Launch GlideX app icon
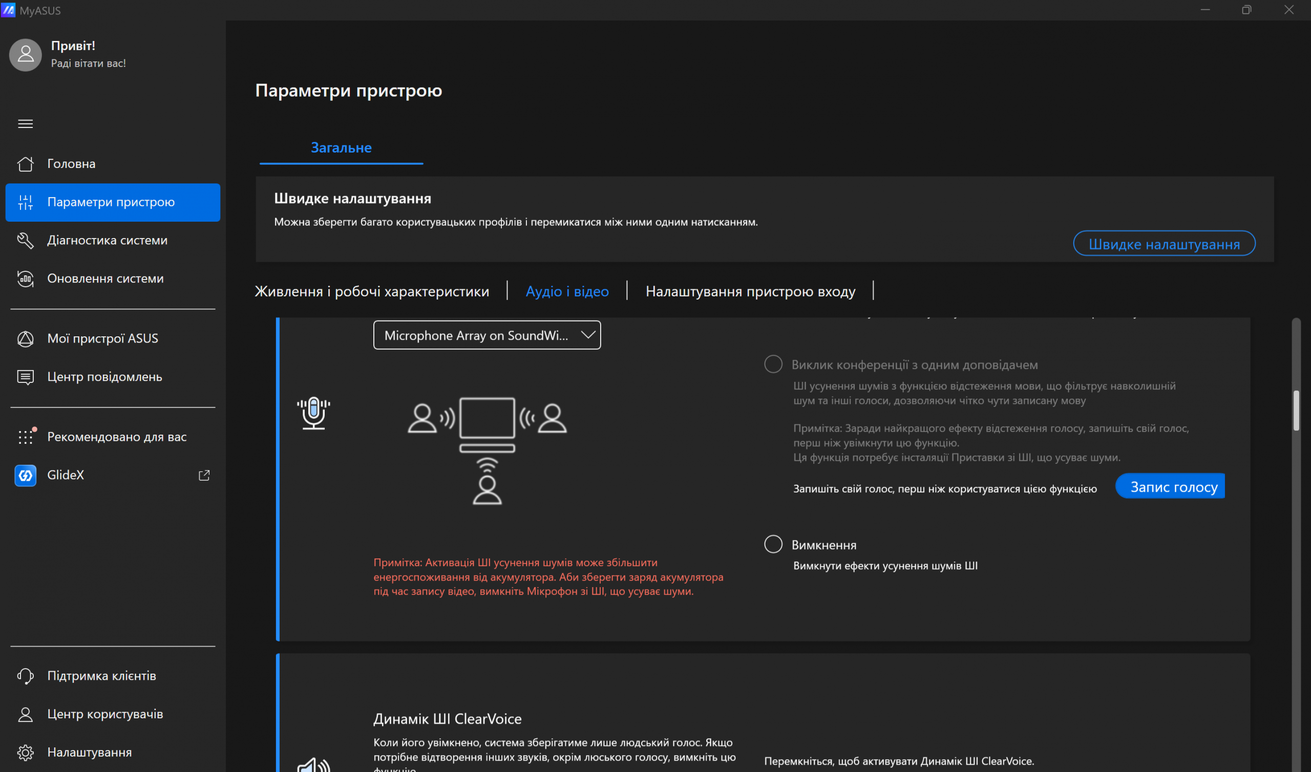The image size is (1311, 772). pos(25,475)
